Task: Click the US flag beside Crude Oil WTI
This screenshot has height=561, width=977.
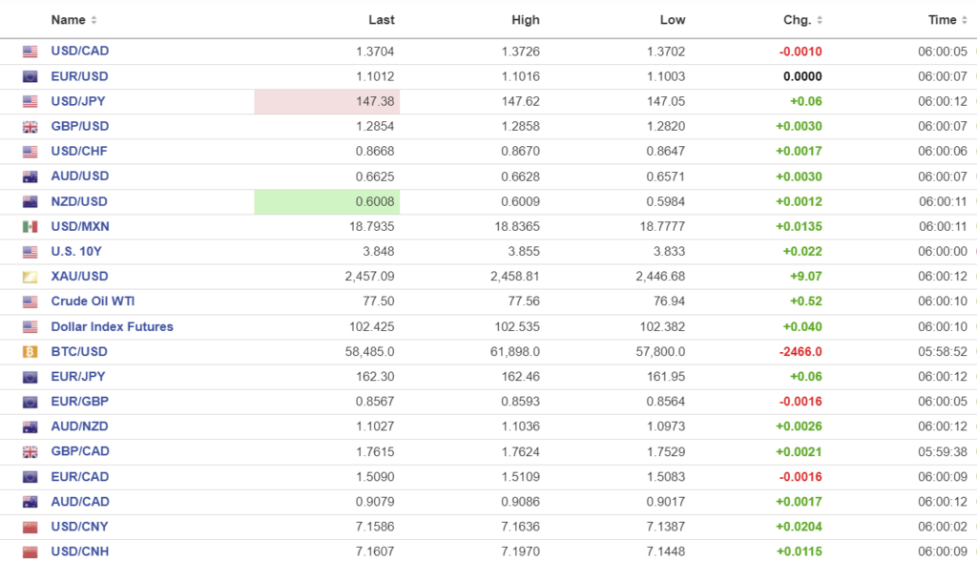Action: point(31,301)
